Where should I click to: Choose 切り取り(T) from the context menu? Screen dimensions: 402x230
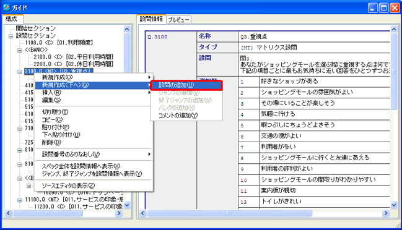click(94, 112)
